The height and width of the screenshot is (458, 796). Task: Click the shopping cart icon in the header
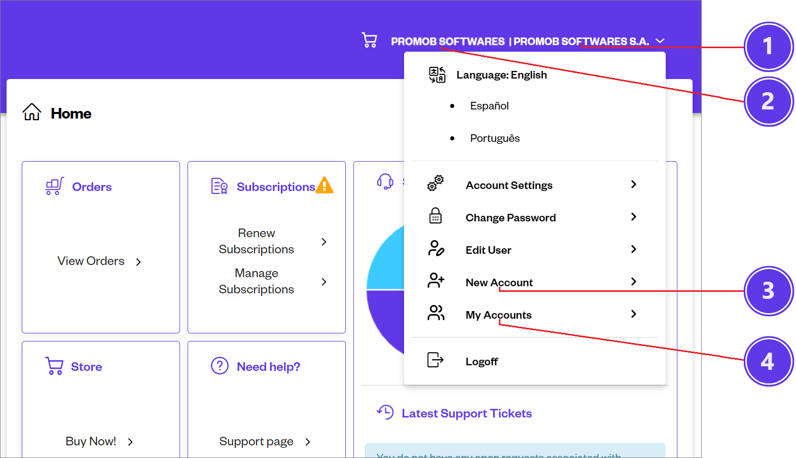coord(369,40)
